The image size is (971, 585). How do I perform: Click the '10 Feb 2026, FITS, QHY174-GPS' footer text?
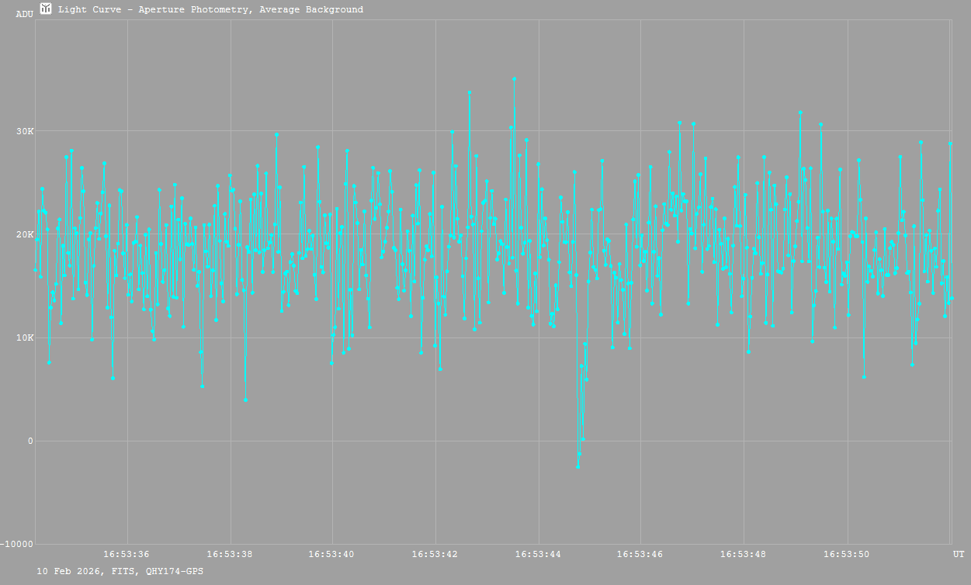tap(120, 571)
